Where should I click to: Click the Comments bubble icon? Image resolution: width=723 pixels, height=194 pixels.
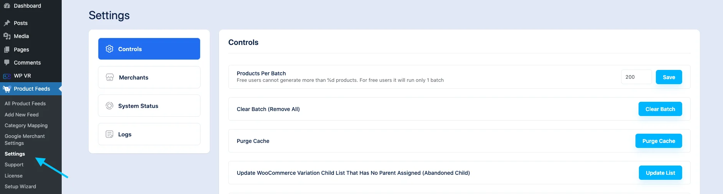(x=7, y=63)
